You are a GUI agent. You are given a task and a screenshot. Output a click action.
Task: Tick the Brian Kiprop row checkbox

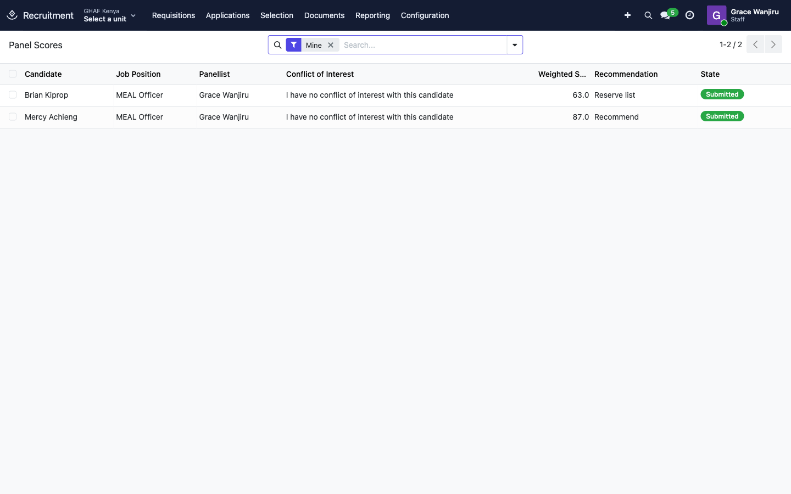click(13, 95)
